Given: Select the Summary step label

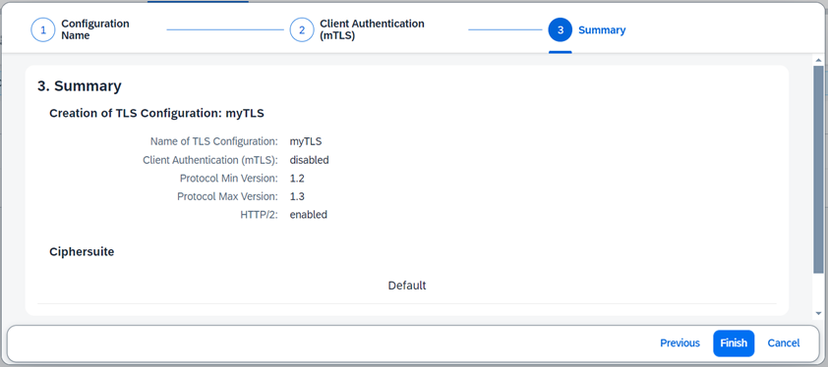Looking at the screenshot, I should (x=602, y=30).
